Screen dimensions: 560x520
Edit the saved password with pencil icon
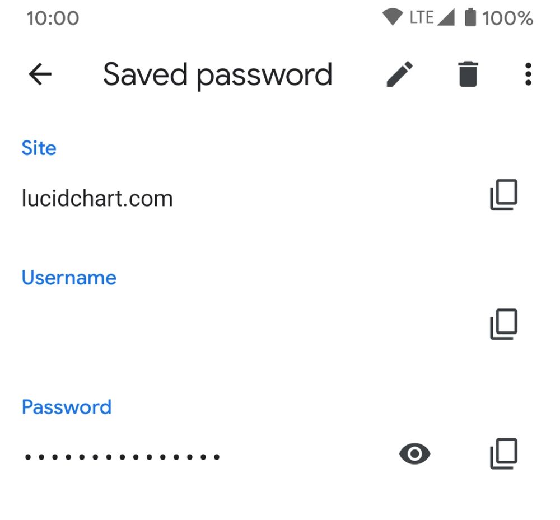[400, 74]
